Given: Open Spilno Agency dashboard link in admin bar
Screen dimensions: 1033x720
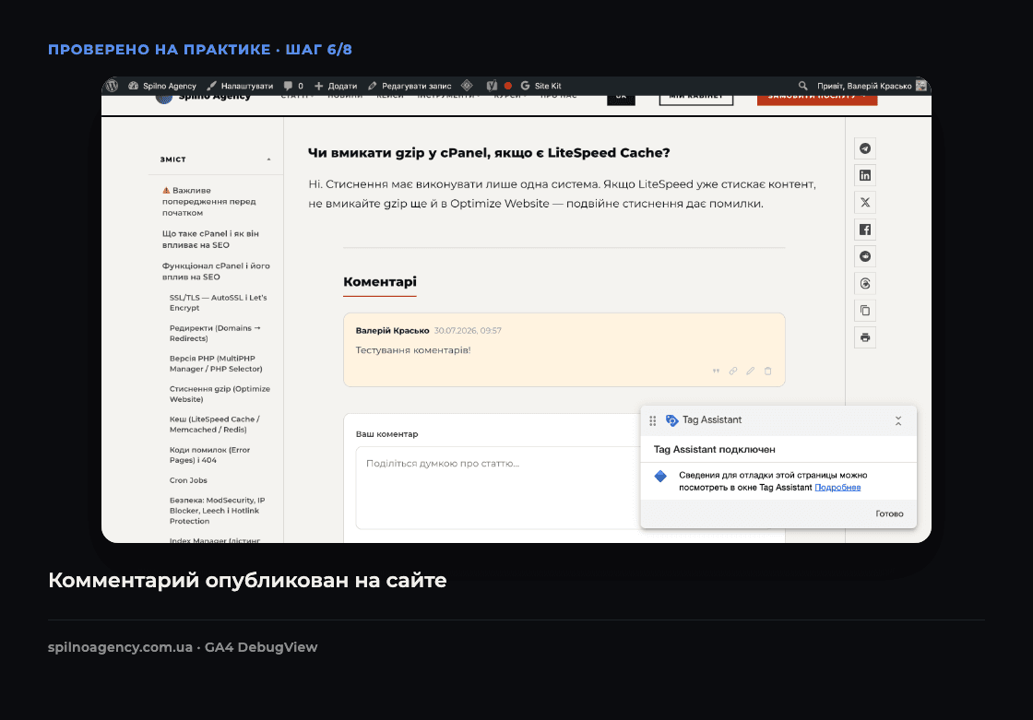Looking at the screenshot, I should tap(162, 86).
